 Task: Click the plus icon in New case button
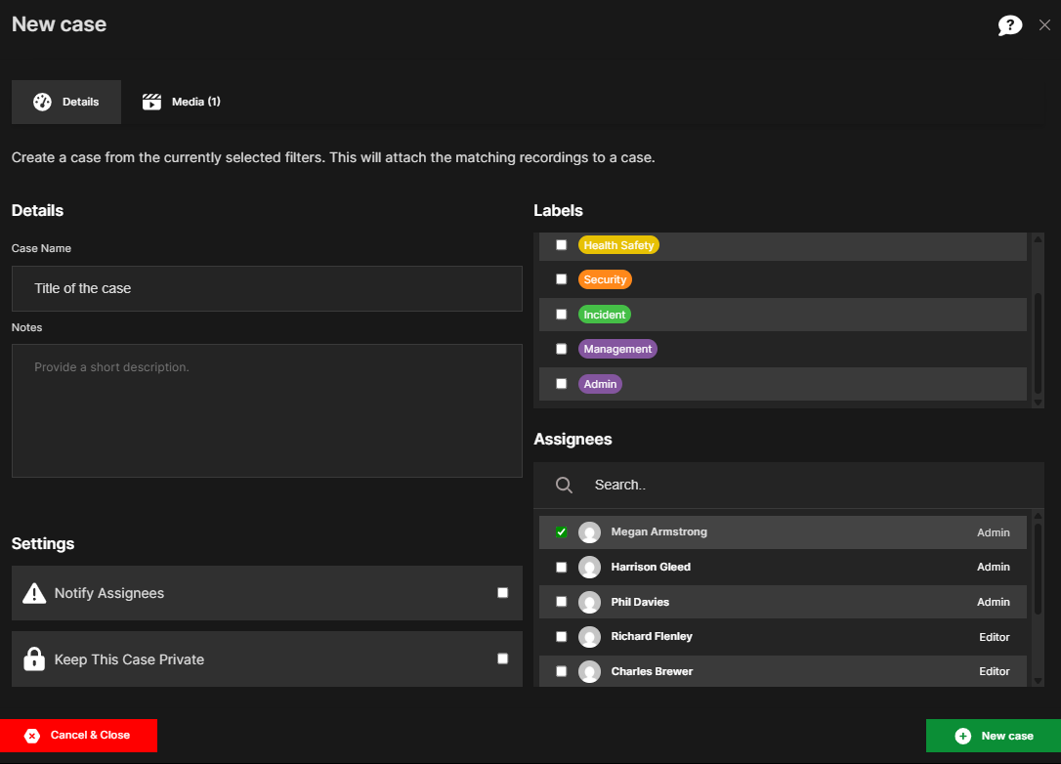(x=963, y=736)
